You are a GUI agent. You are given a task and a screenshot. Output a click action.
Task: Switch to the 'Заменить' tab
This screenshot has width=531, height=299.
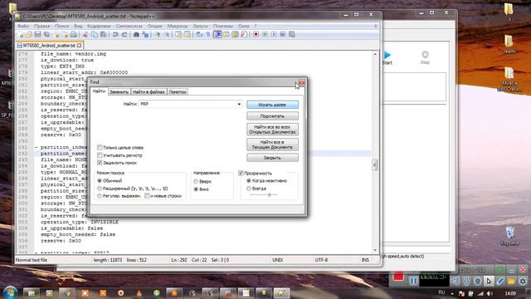click(119, 92)
